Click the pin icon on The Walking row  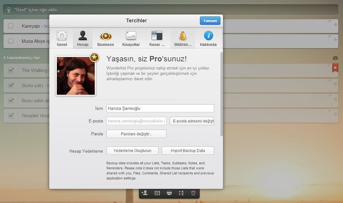click(328, 66)
